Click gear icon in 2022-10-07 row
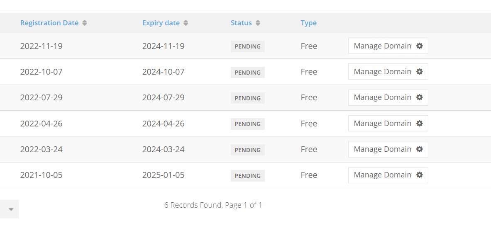 point(419,72)
